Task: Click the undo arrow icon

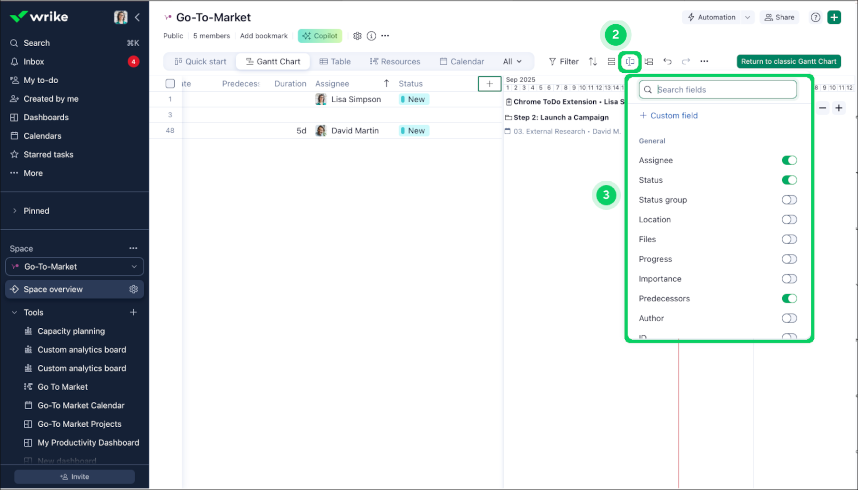Action: tap(668, 61)
